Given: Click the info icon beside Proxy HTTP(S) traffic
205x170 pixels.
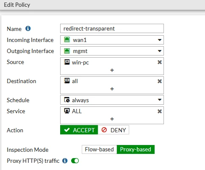Looking at the screenshot, I should 65,161.
